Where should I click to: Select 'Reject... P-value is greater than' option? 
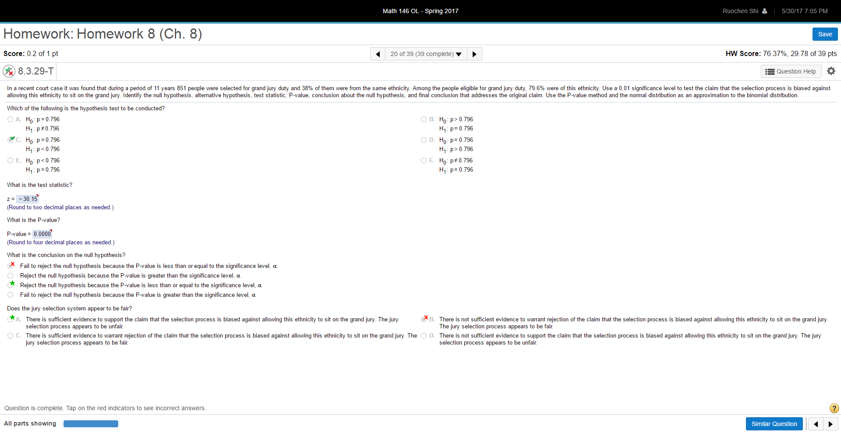(10, 275)
